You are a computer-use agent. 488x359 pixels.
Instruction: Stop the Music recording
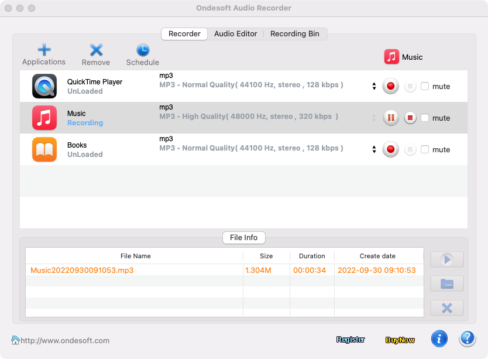click(x=410, y=118)
